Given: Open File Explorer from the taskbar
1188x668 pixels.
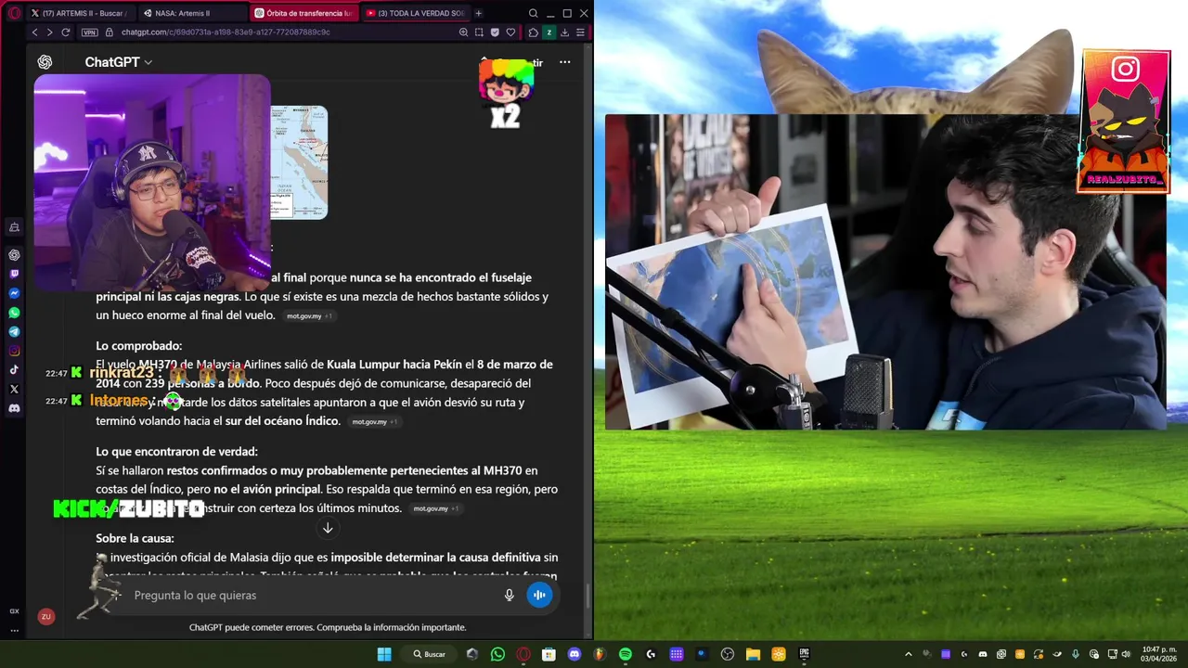Looking at the screenshot, I should 753,654.
